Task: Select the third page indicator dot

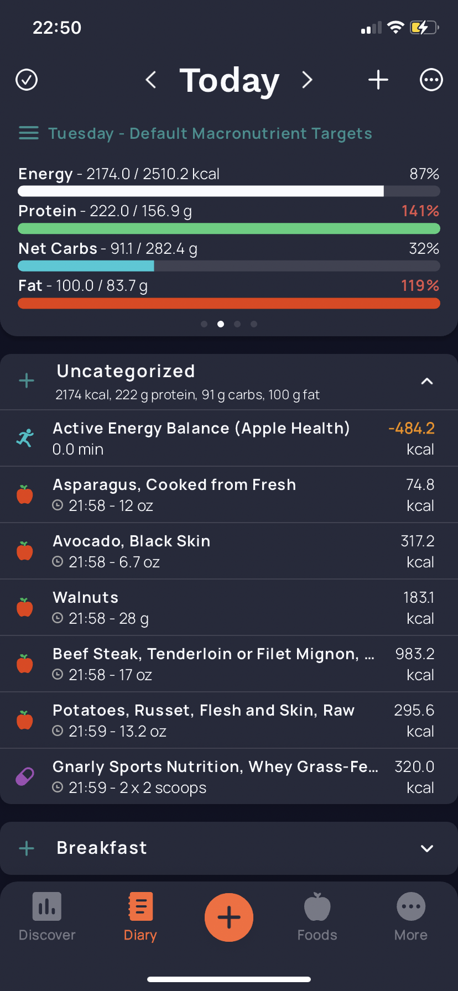Action: pos(237,324)
